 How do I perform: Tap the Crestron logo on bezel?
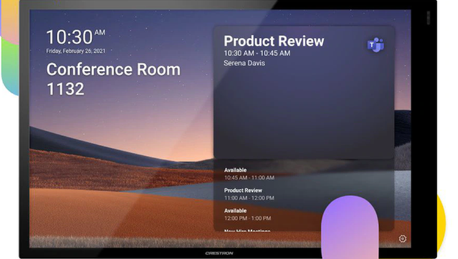click(219, 253)
